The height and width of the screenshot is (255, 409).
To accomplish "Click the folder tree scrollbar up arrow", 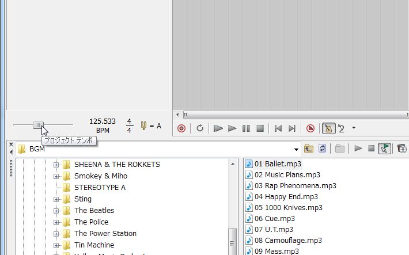I will [x=233, y=164].
